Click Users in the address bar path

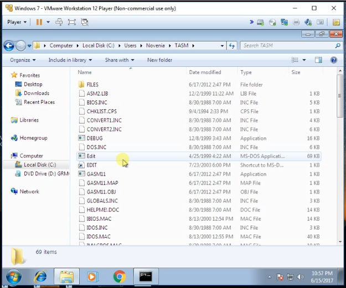point(130,46)
